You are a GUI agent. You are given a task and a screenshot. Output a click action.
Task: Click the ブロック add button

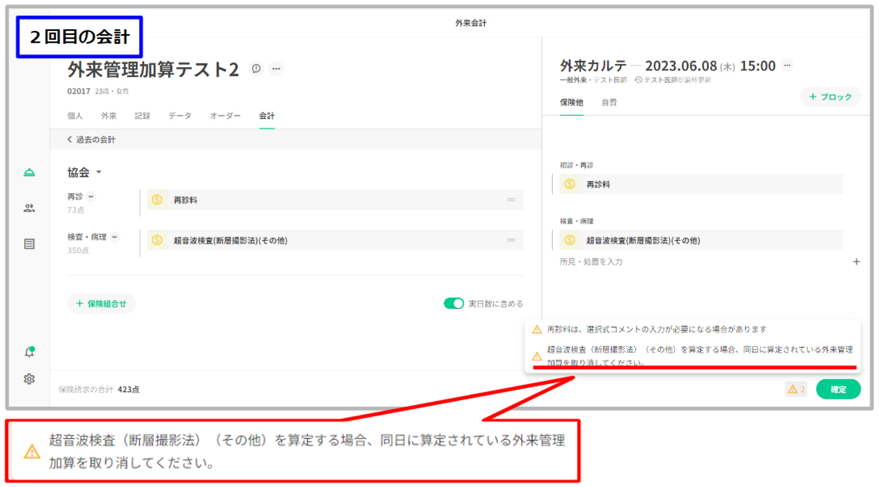pos(830,97)
